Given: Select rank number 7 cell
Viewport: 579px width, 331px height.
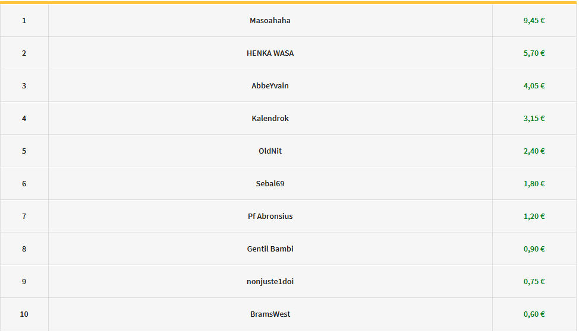Looking at the screenshot, I should (24, 217).
